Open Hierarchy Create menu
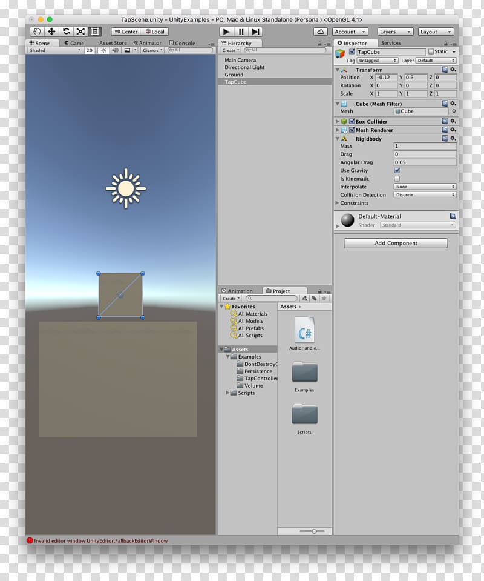484x581 pixels. [231, 50]
